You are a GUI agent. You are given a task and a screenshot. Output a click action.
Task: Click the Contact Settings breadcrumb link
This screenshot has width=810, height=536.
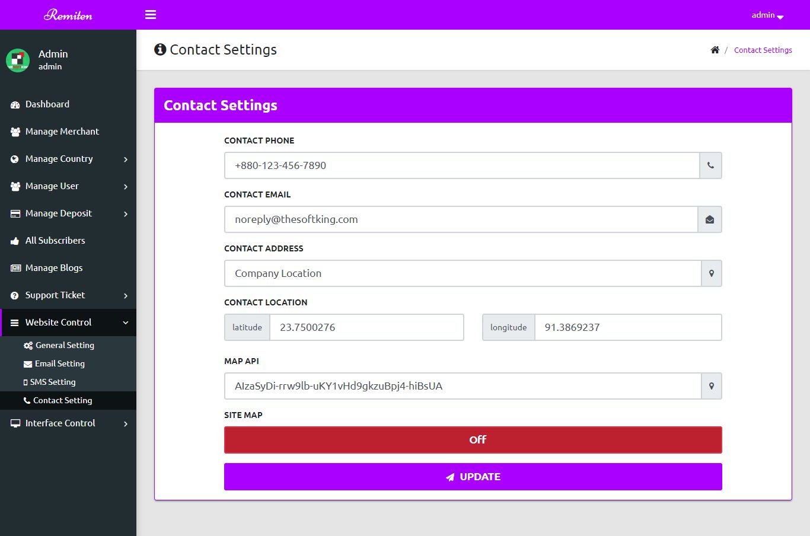pyautogui.click(x=763, y=50)
